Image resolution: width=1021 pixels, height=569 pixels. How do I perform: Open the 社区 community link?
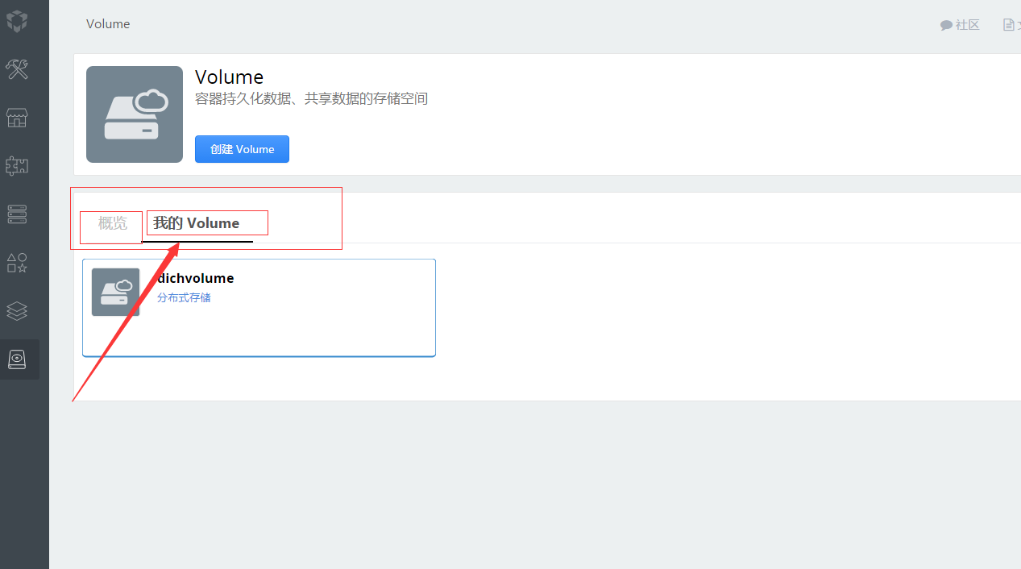[960, 25]
